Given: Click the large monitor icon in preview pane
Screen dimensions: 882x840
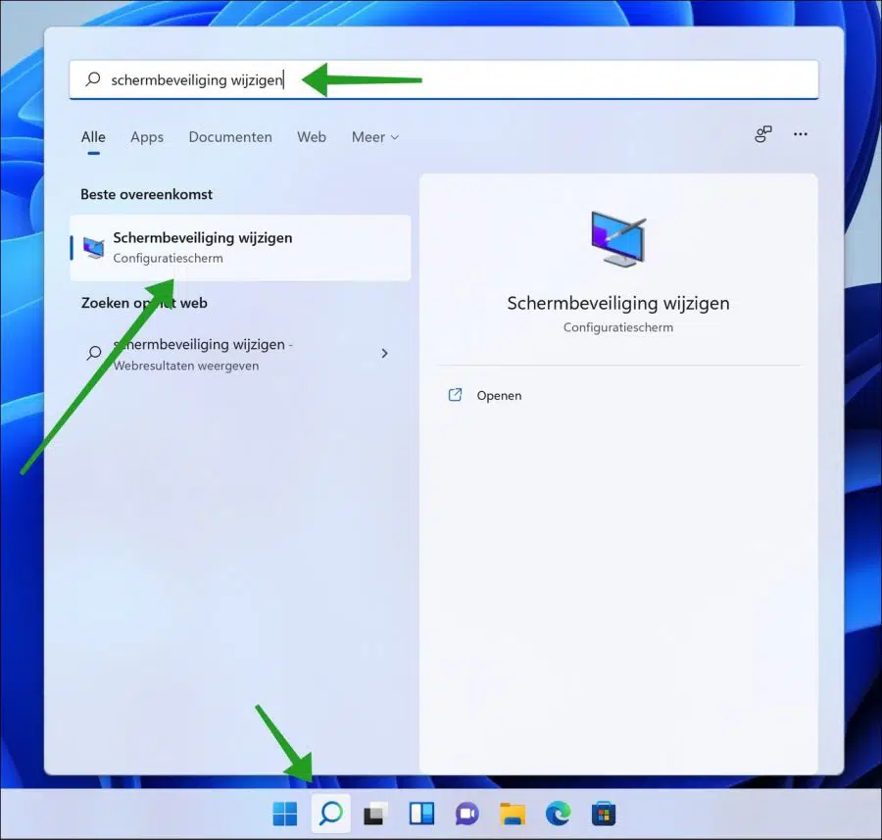Looking at the screenshot, I should pyautogui.click(x=617, y=239).
